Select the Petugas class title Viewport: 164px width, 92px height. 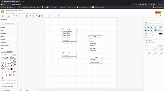(96, 57)
